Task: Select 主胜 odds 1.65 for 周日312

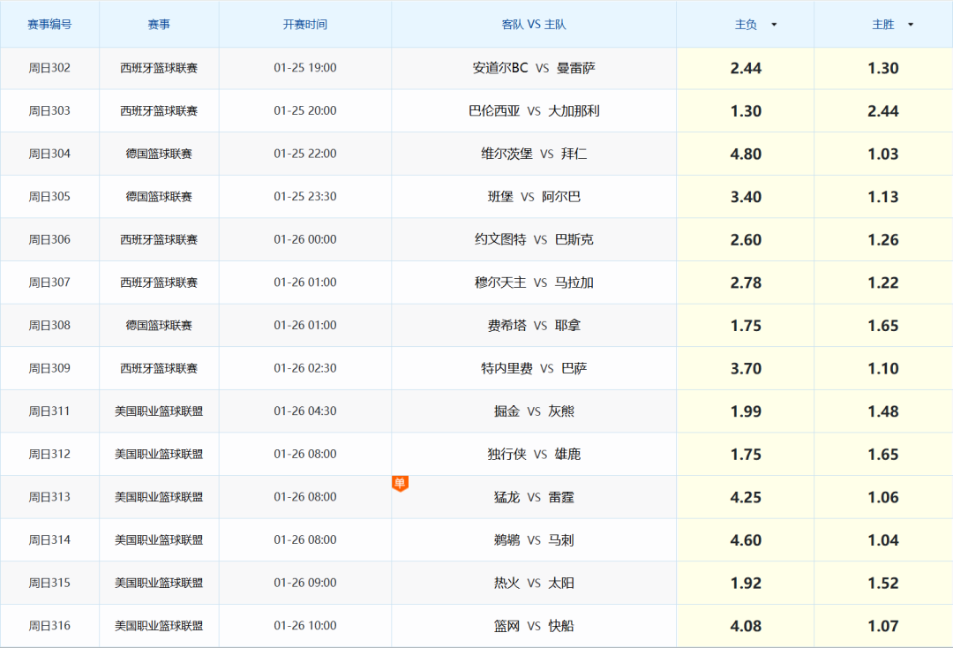Action: (x=883, y=454)
